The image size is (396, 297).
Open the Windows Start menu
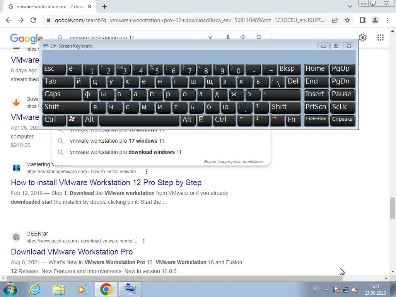coord(10,289)
